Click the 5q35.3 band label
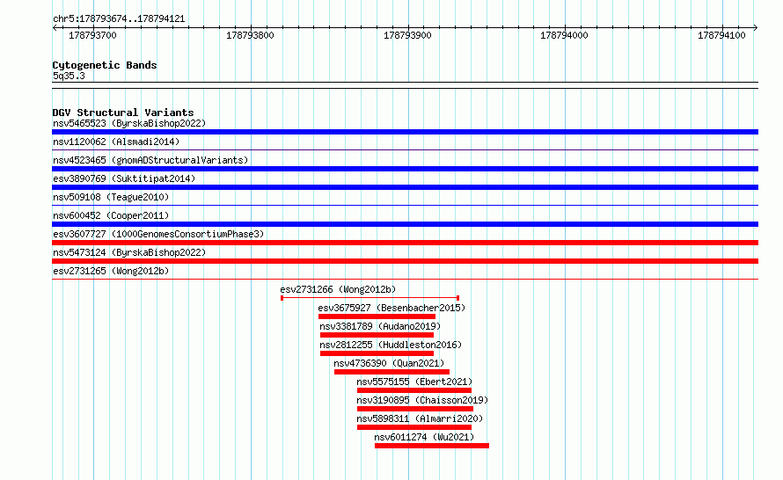 coord(69,76)
